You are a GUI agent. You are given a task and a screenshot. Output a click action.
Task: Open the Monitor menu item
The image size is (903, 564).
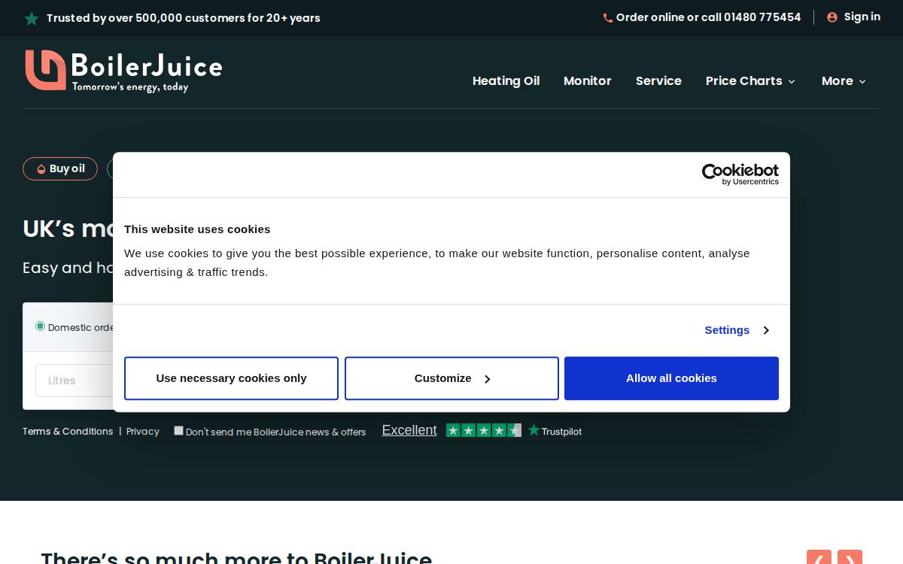point(588,81)
